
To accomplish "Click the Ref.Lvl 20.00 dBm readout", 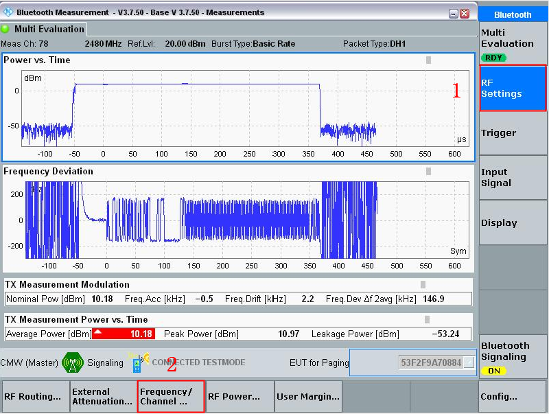I will point(166,44).
